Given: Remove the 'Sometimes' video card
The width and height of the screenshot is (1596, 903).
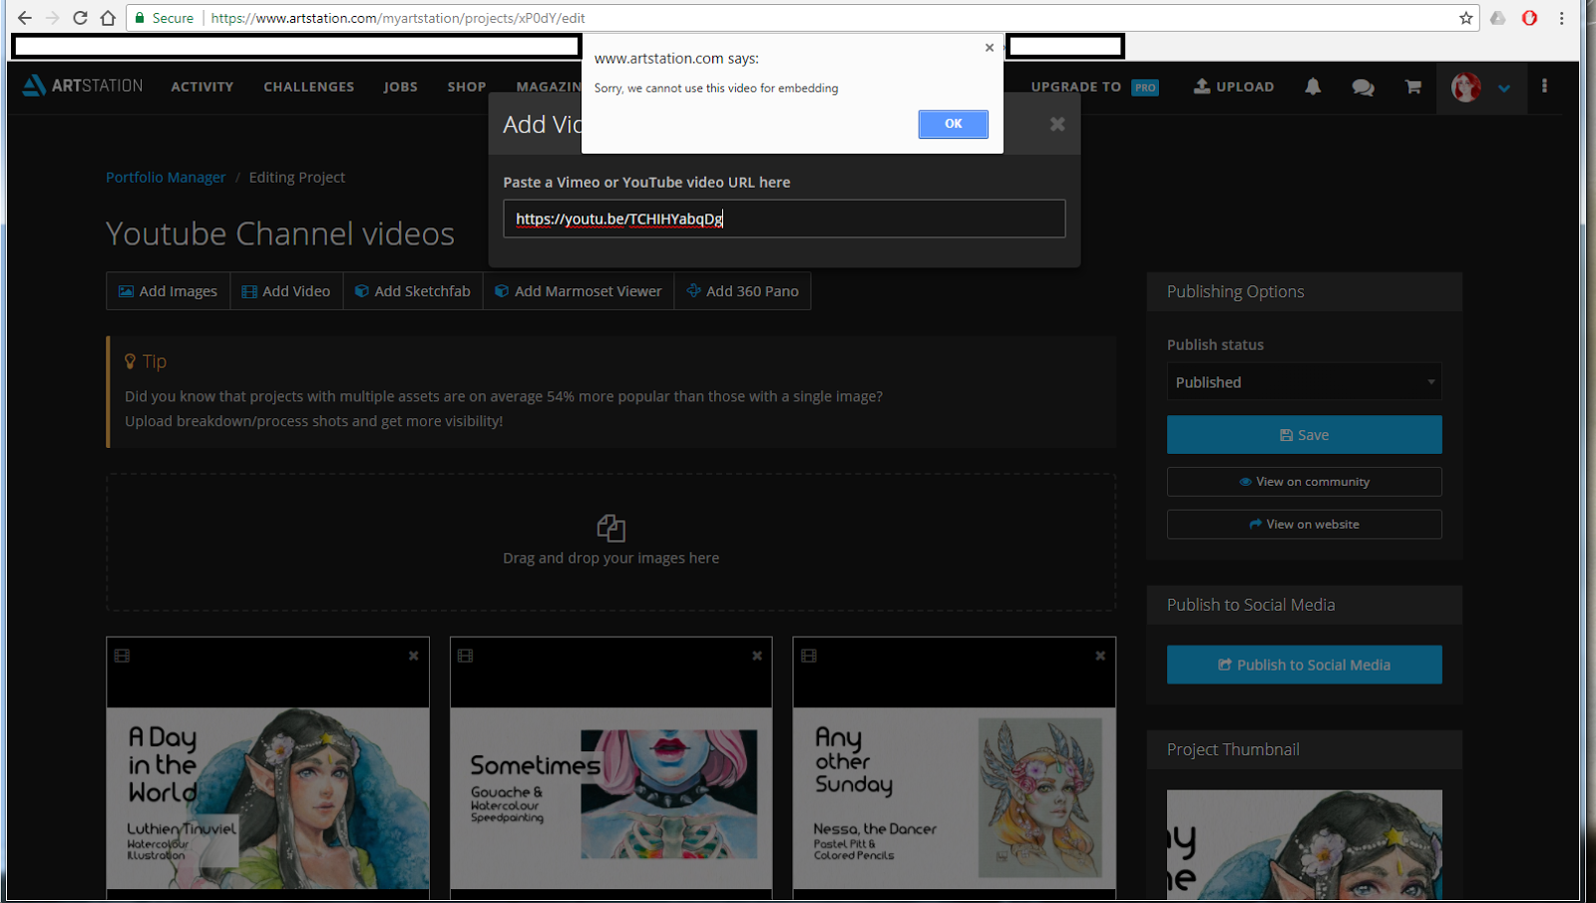Looking at the screenshot, I should 757,656.
